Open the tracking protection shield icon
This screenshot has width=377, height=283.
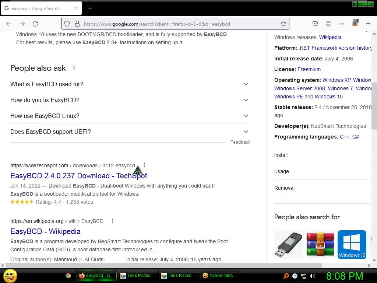(x=67, y=24)
